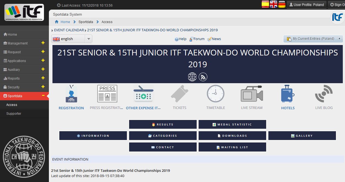The width and height of the screenshot is (345, 182).
Task: Click the Hotels text link
Action: (288, 108)
